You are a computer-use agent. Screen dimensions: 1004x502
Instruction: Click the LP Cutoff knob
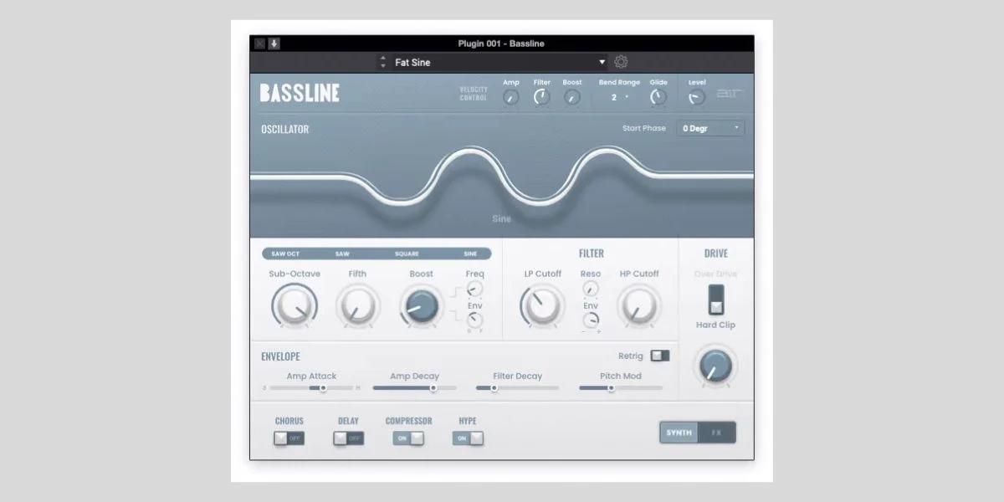pyautogui.click(x=542, y=306)
